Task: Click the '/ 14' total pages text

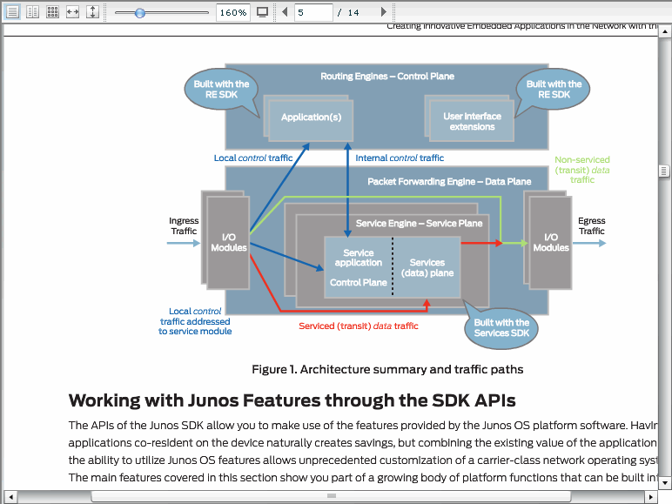Action: [x=348, y=12]
